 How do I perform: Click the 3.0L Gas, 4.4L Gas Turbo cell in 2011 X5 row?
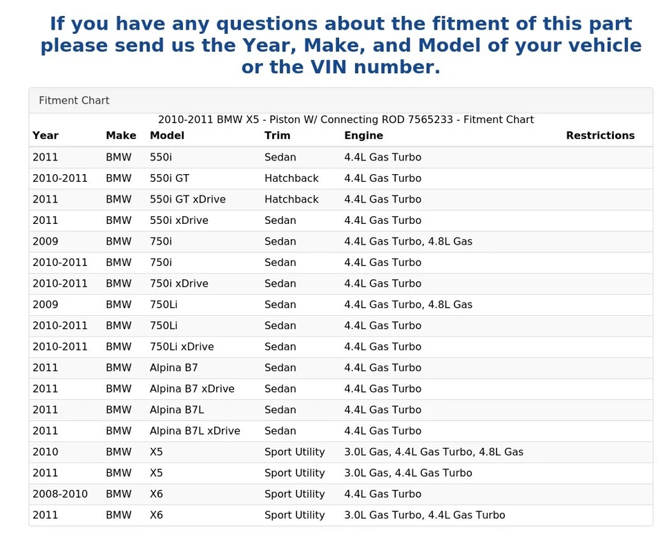408,473
